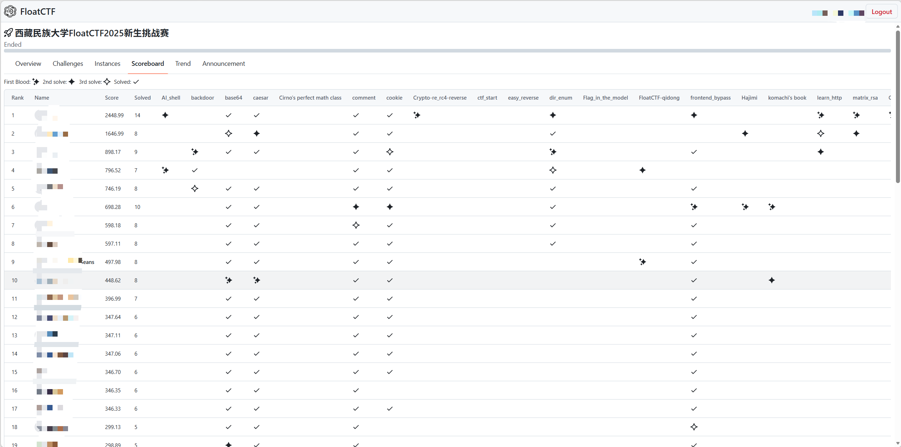Click rank 4 dir_enum third-solve star

pos(553,170)
